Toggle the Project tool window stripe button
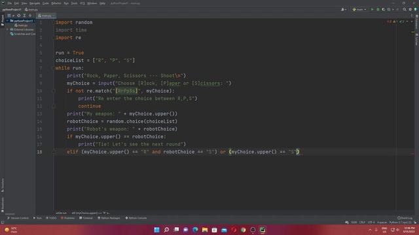 3,20
